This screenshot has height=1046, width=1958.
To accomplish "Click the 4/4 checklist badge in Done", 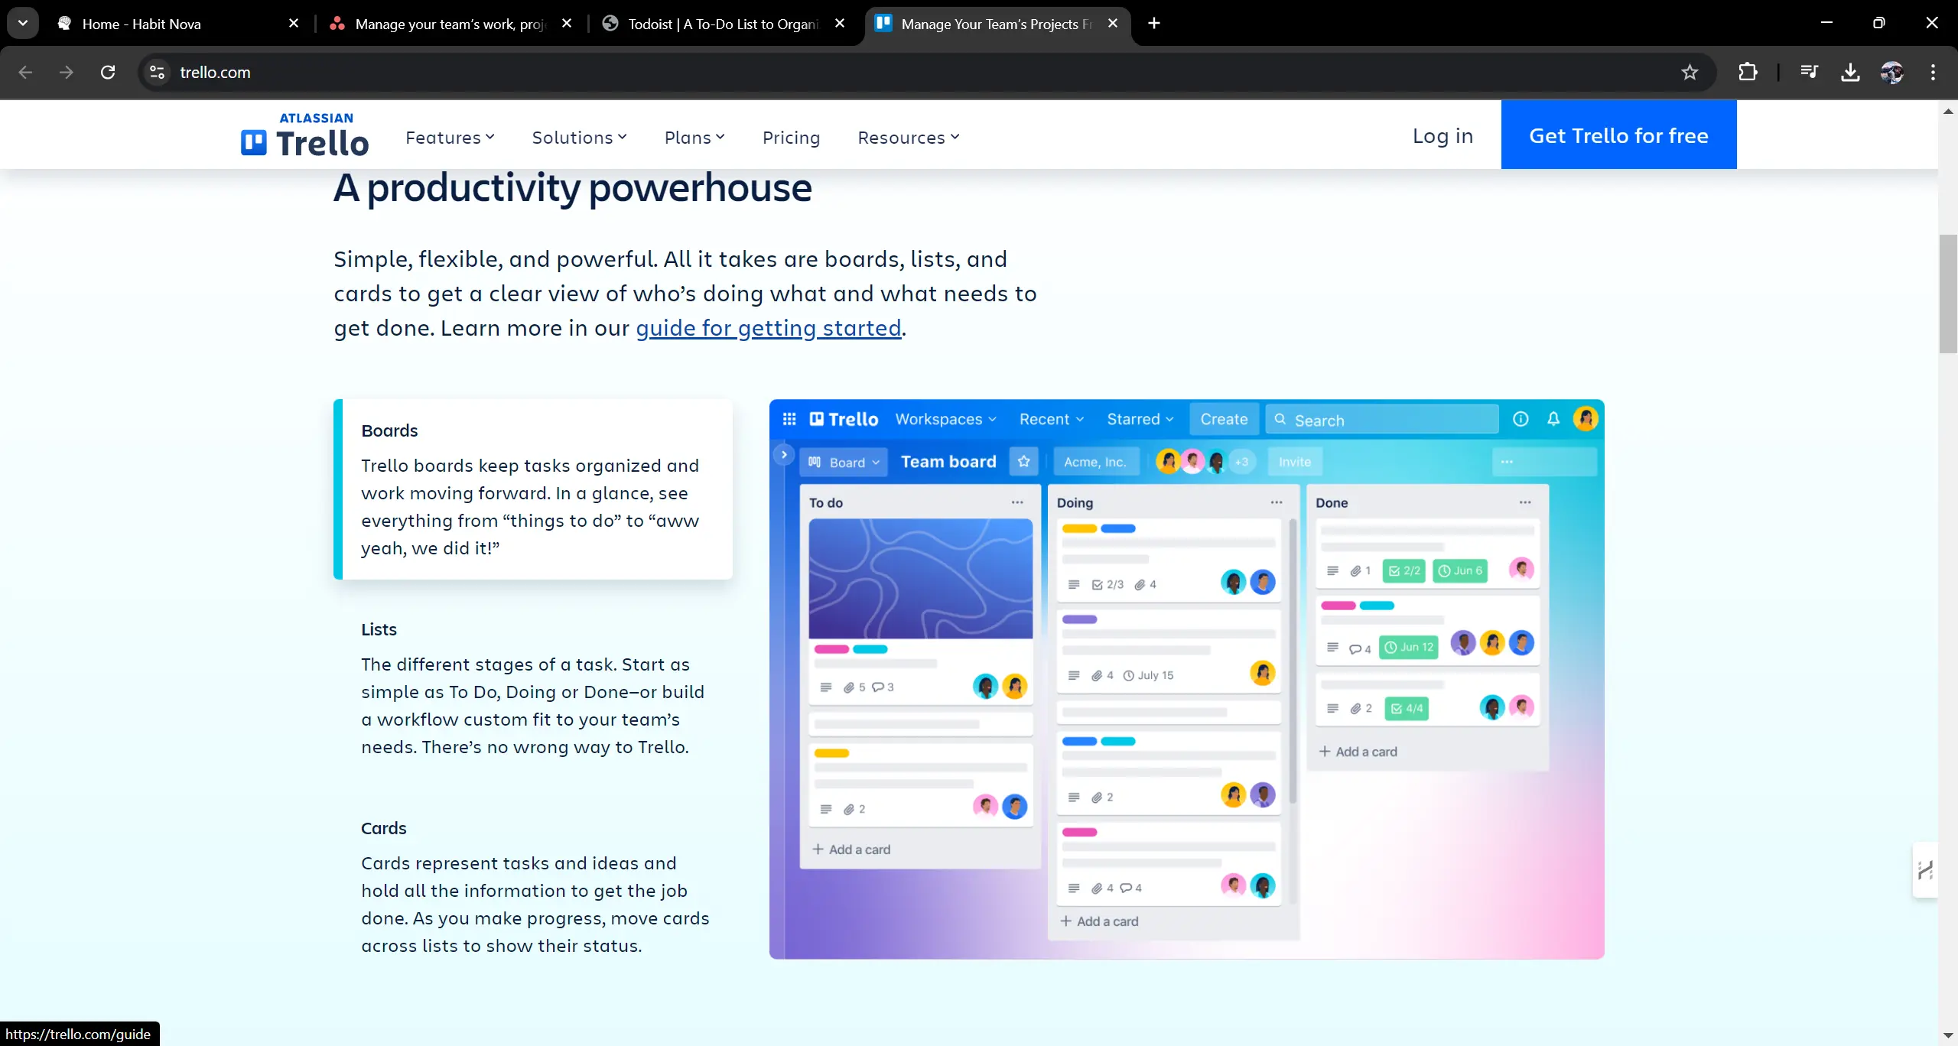I will pyautogui.click(x=1407, y=708).
